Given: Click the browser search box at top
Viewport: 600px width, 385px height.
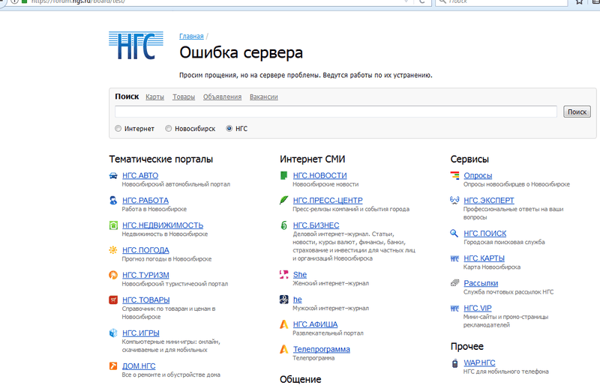Looking at the screenshot, I should pos(501,1).
